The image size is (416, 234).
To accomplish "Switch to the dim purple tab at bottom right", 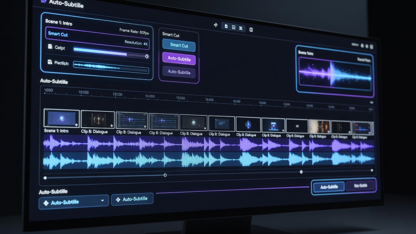I will click(360, 186).
